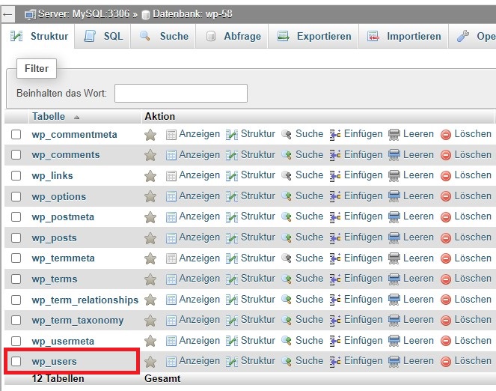The height and width of the screenshot is (391, 496).
Task: Click the Struktur icon in wp_term_relationships row
Action: [x=232, y=300]
